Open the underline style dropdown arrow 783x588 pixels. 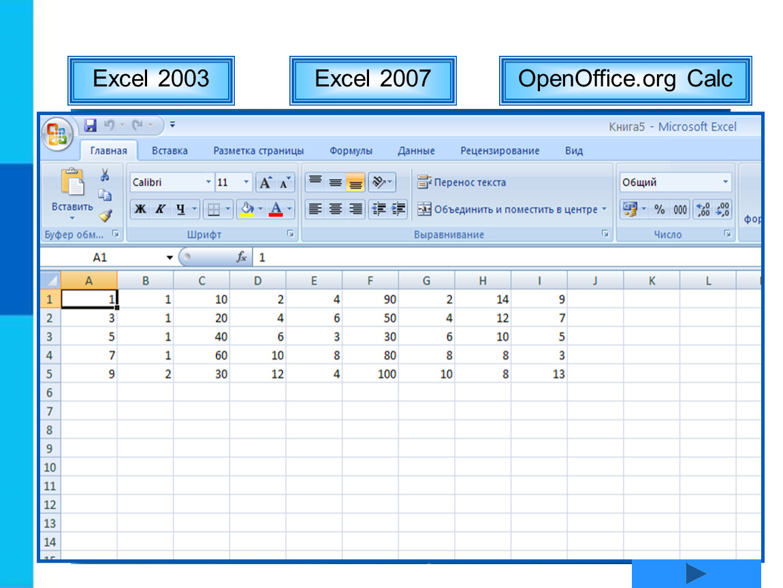click(x=194, y=209)
